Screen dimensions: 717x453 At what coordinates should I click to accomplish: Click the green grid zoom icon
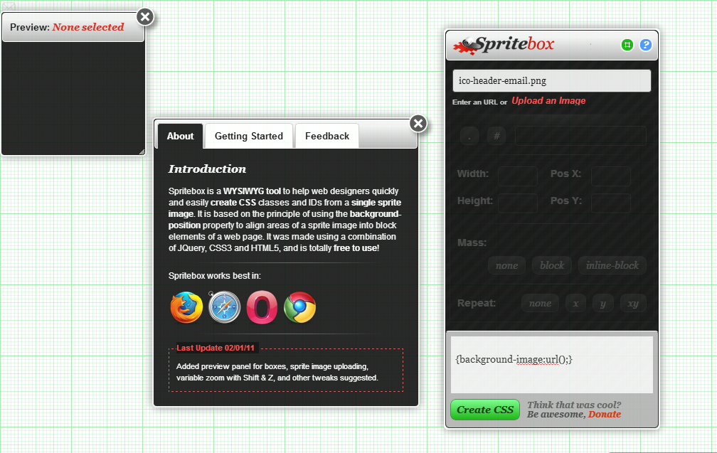[627, 45]
